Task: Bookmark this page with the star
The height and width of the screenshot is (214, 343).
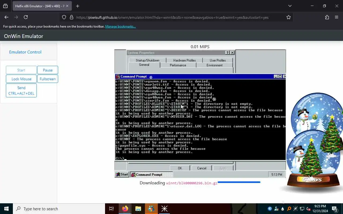Action: [x=289, y=17]
